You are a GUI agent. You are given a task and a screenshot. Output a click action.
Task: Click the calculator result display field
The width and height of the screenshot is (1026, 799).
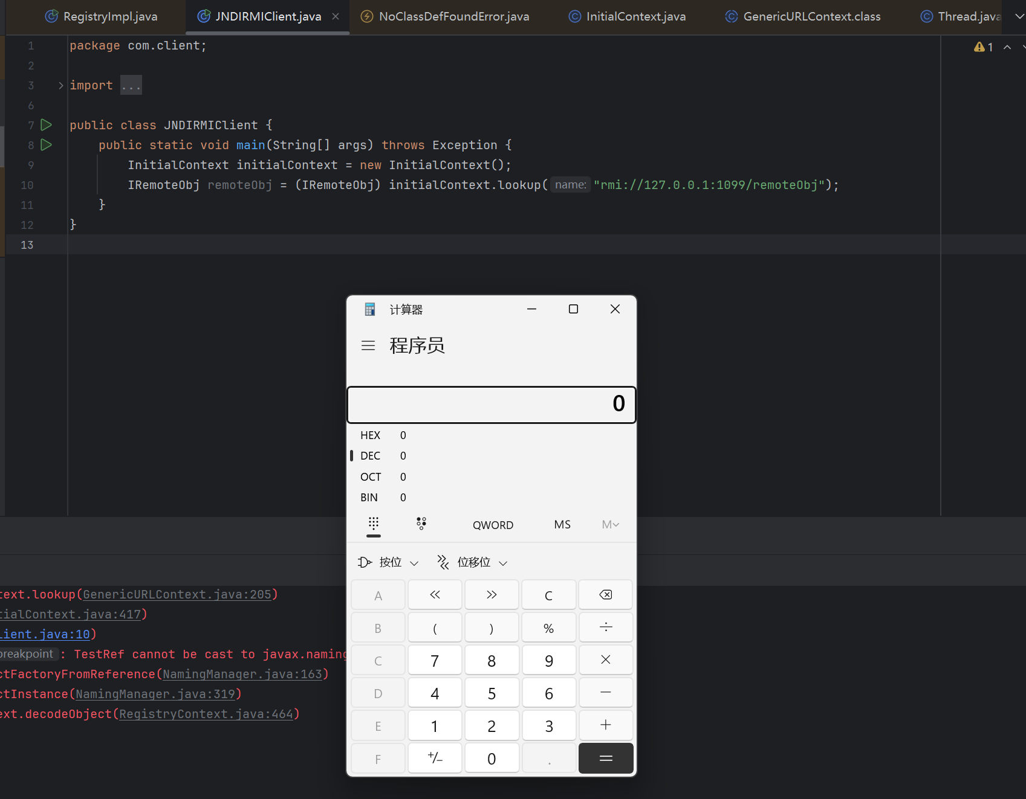[x=492, y=405]
